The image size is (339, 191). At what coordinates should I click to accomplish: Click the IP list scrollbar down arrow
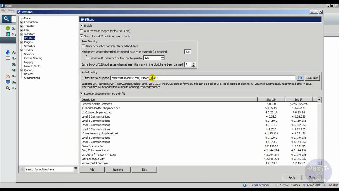(319, 163)
